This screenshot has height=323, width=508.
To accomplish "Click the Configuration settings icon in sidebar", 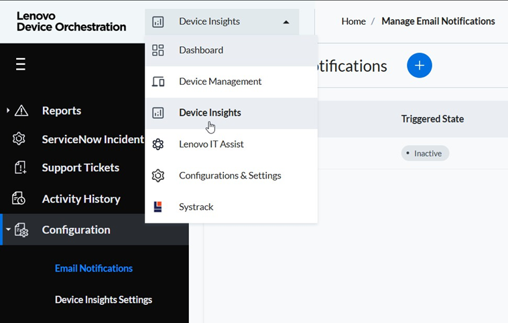I will (x=21, y=230).
